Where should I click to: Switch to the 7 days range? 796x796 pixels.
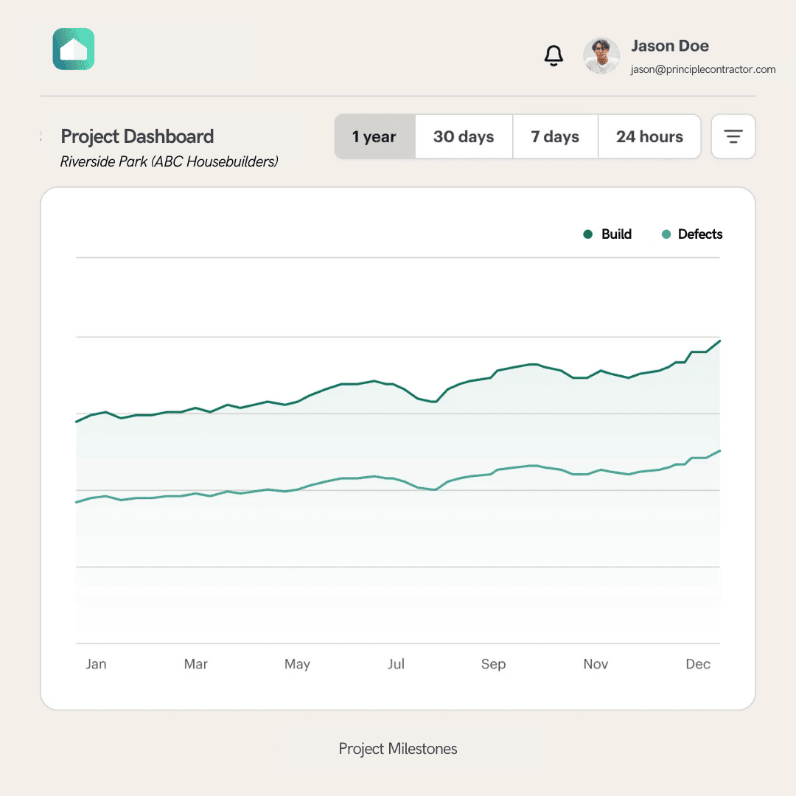coord(555,136)
